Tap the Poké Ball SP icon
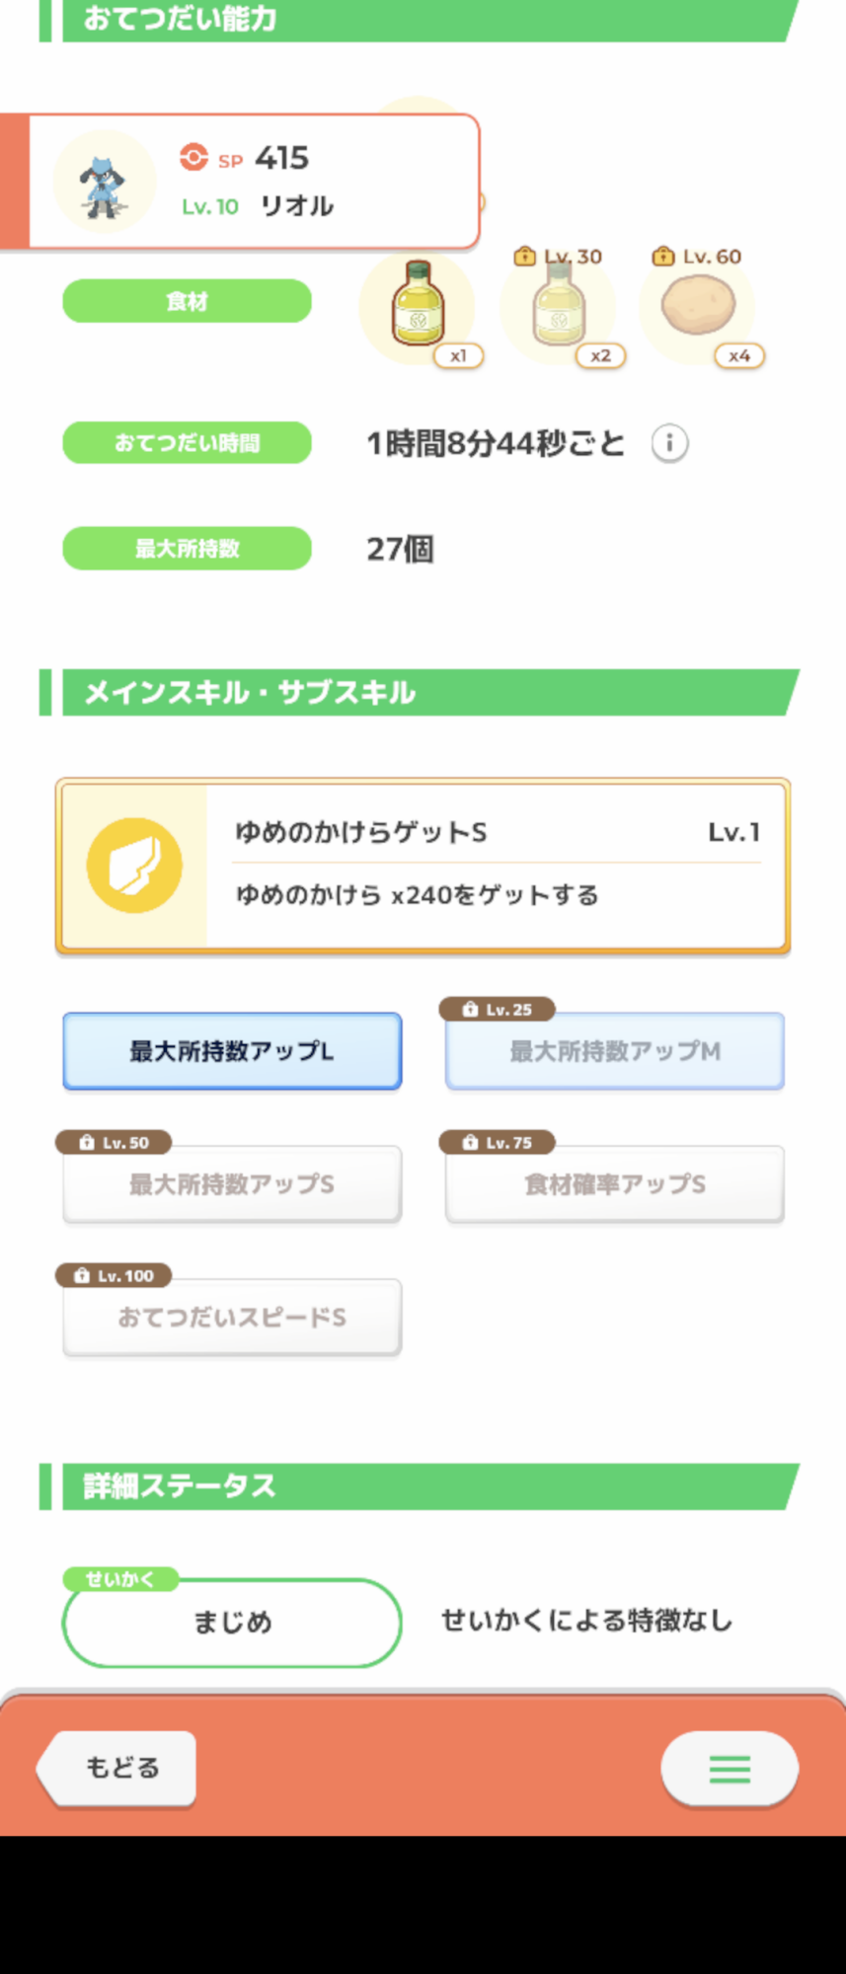 [193, 157]
